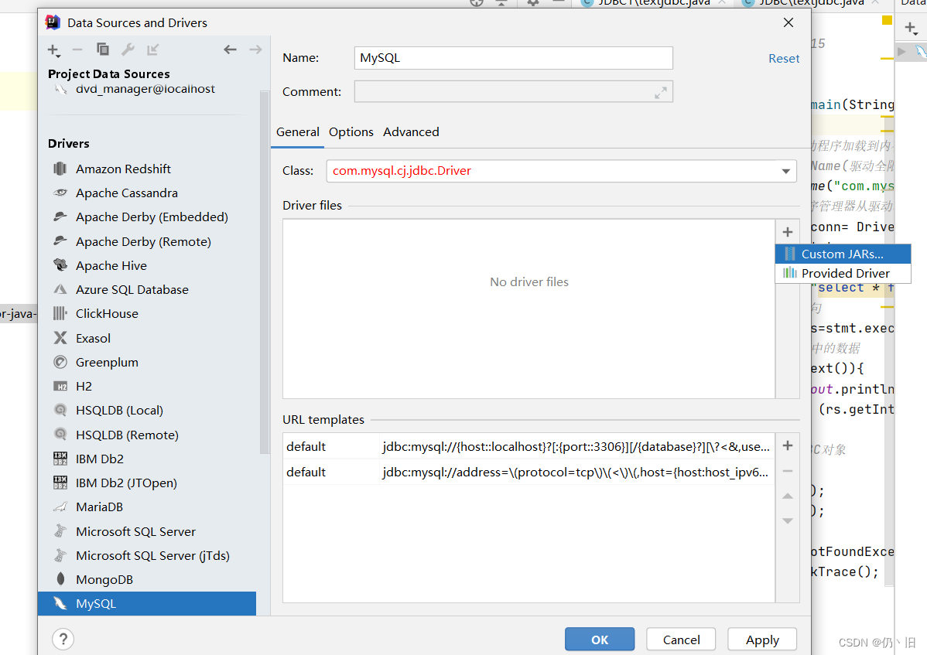Screen dimensions: 927x655
Task: Open help with question mark button
Action: click(63, 639)
